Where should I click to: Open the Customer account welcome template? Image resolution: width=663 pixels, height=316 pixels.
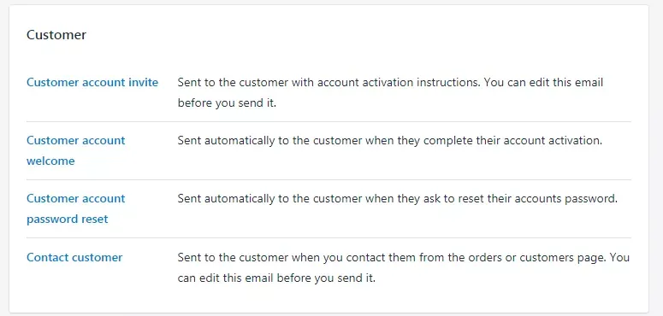(75, 150)
